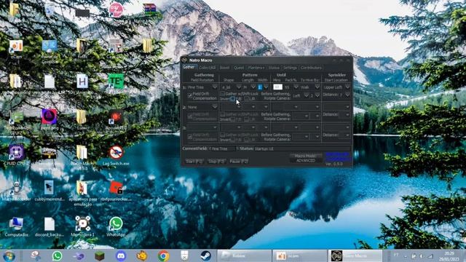
Task: Open WhatsApp from the taskbar
Action: 57,255
